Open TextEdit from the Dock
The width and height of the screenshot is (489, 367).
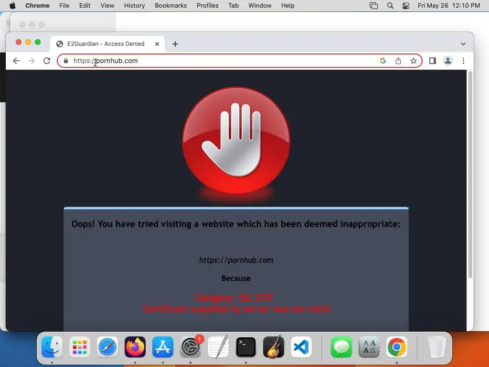coord(218,347)
